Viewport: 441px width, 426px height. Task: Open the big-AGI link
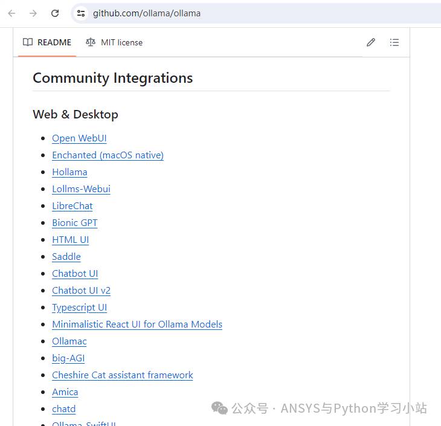pyautogui.click(x=68, y=358)
